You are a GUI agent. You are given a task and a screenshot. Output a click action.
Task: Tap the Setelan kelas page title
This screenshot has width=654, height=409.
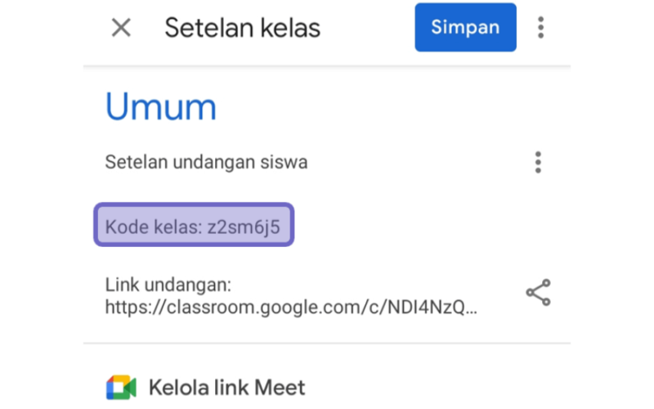242,28
